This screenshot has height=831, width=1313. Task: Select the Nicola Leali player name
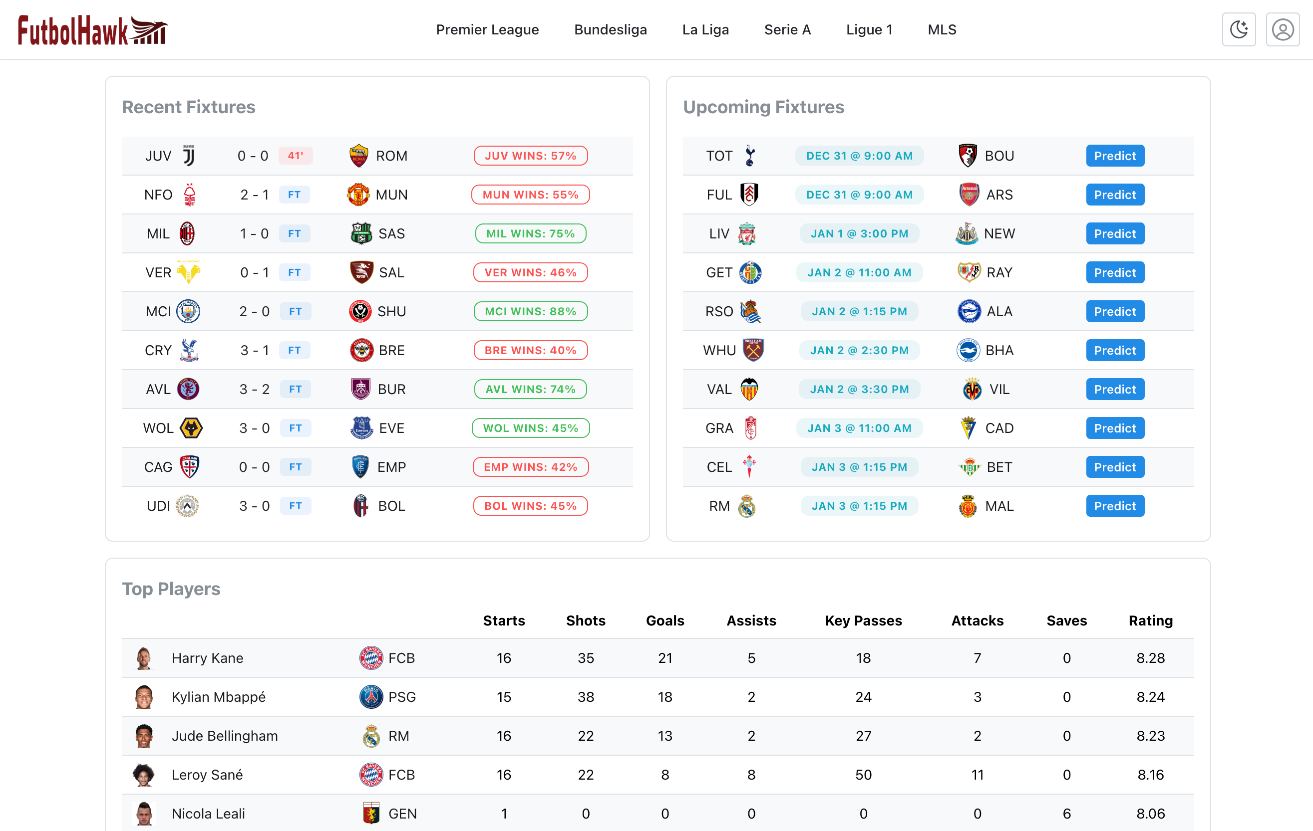tap(208, 814)
